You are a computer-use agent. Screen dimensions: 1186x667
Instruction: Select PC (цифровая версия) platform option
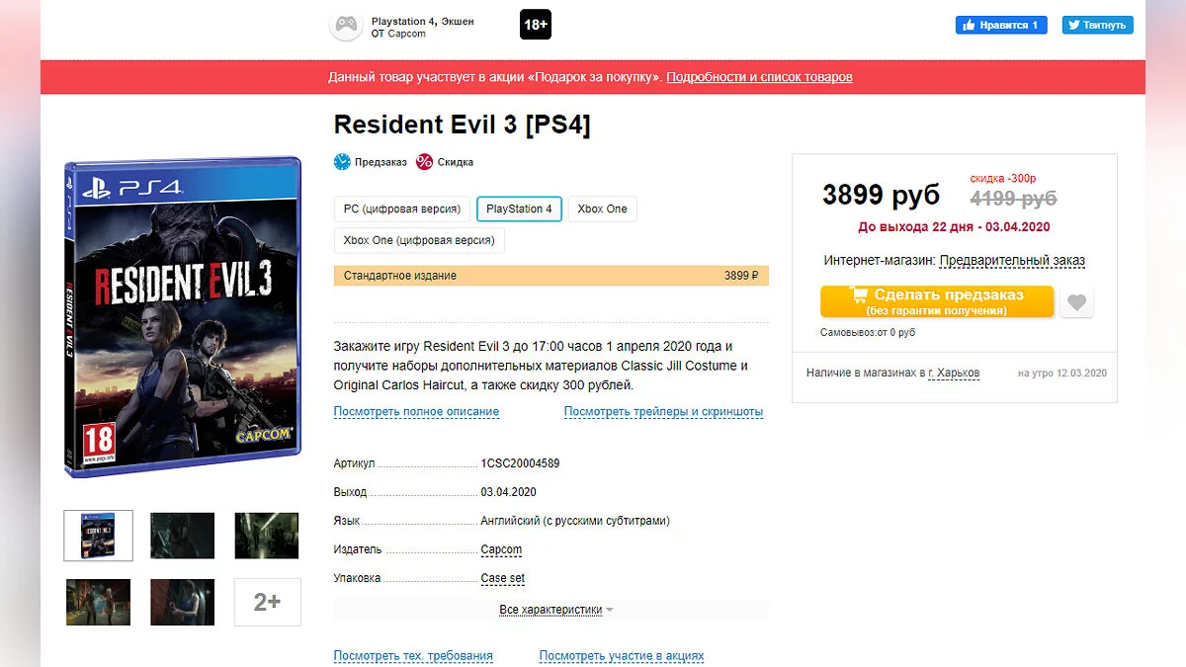[x=402, y=209]
